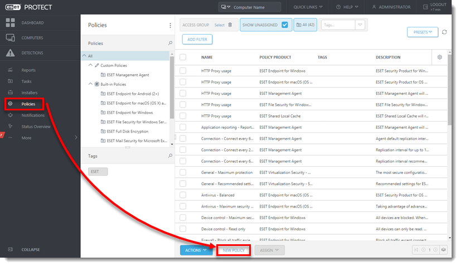The height and width of the screenshot is (266, 460).
Task: Click the Add Filter button
Action: pyautogui.click(x=197, y=39)
